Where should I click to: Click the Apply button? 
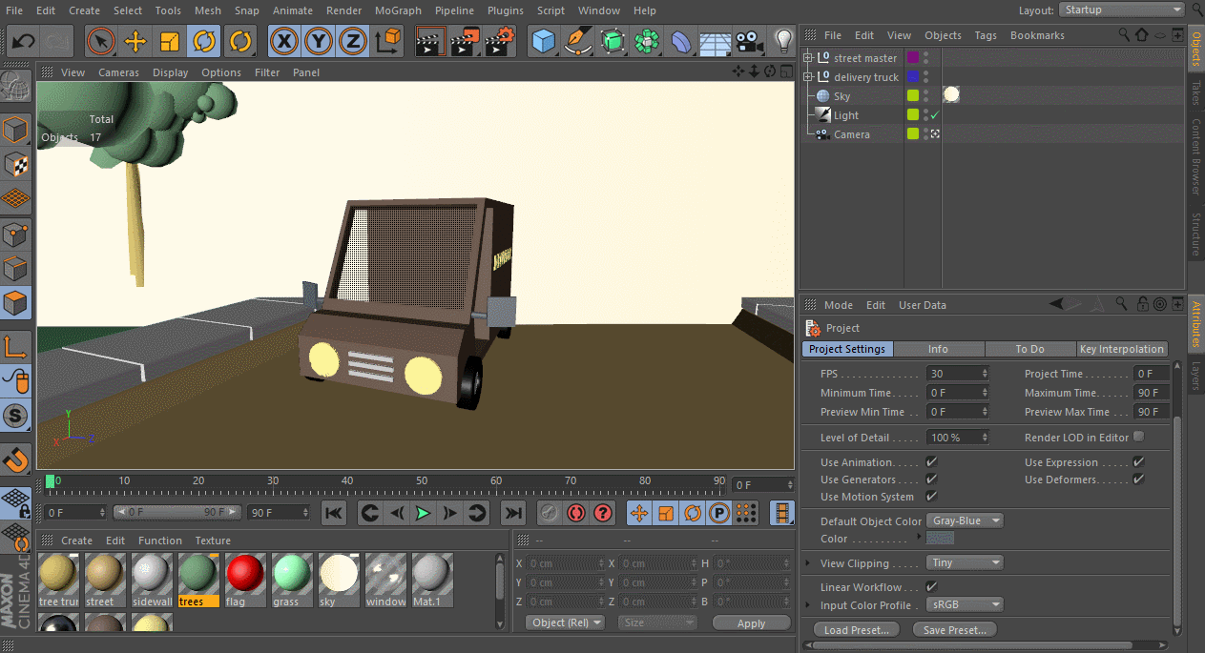751,623
